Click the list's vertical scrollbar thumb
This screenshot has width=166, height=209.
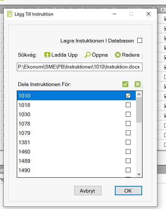point(139,110)
